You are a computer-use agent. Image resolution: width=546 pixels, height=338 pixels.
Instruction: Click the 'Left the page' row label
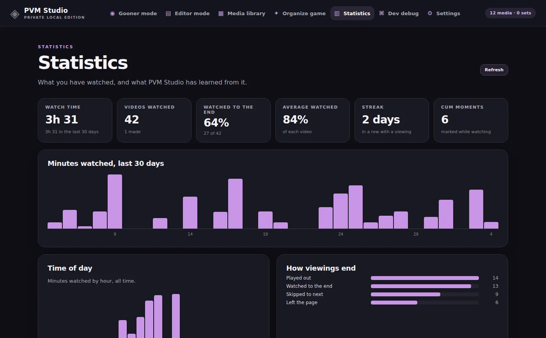click(x=302, y=303)
